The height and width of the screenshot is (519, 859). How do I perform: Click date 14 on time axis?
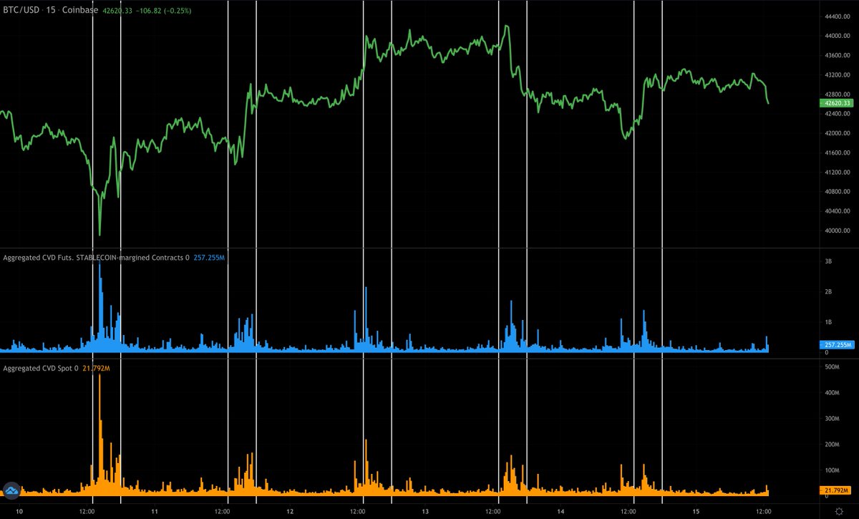point(560,512)
